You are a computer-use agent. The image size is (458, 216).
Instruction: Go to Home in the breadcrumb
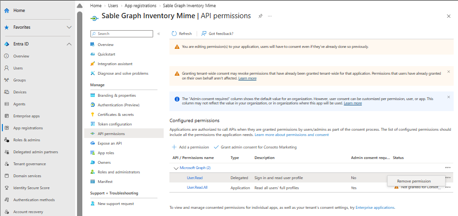pyautogui.click(x=95, y=6)
